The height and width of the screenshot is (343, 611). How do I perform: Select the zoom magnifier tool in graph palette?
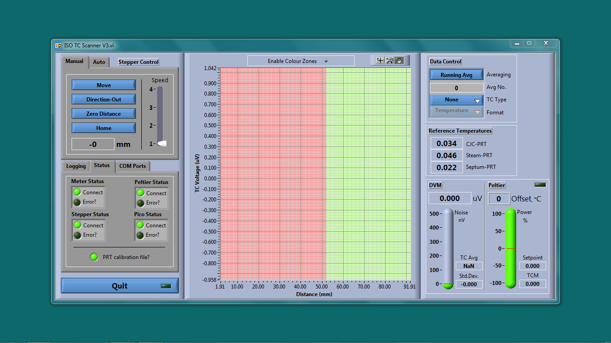pos(390,61)
